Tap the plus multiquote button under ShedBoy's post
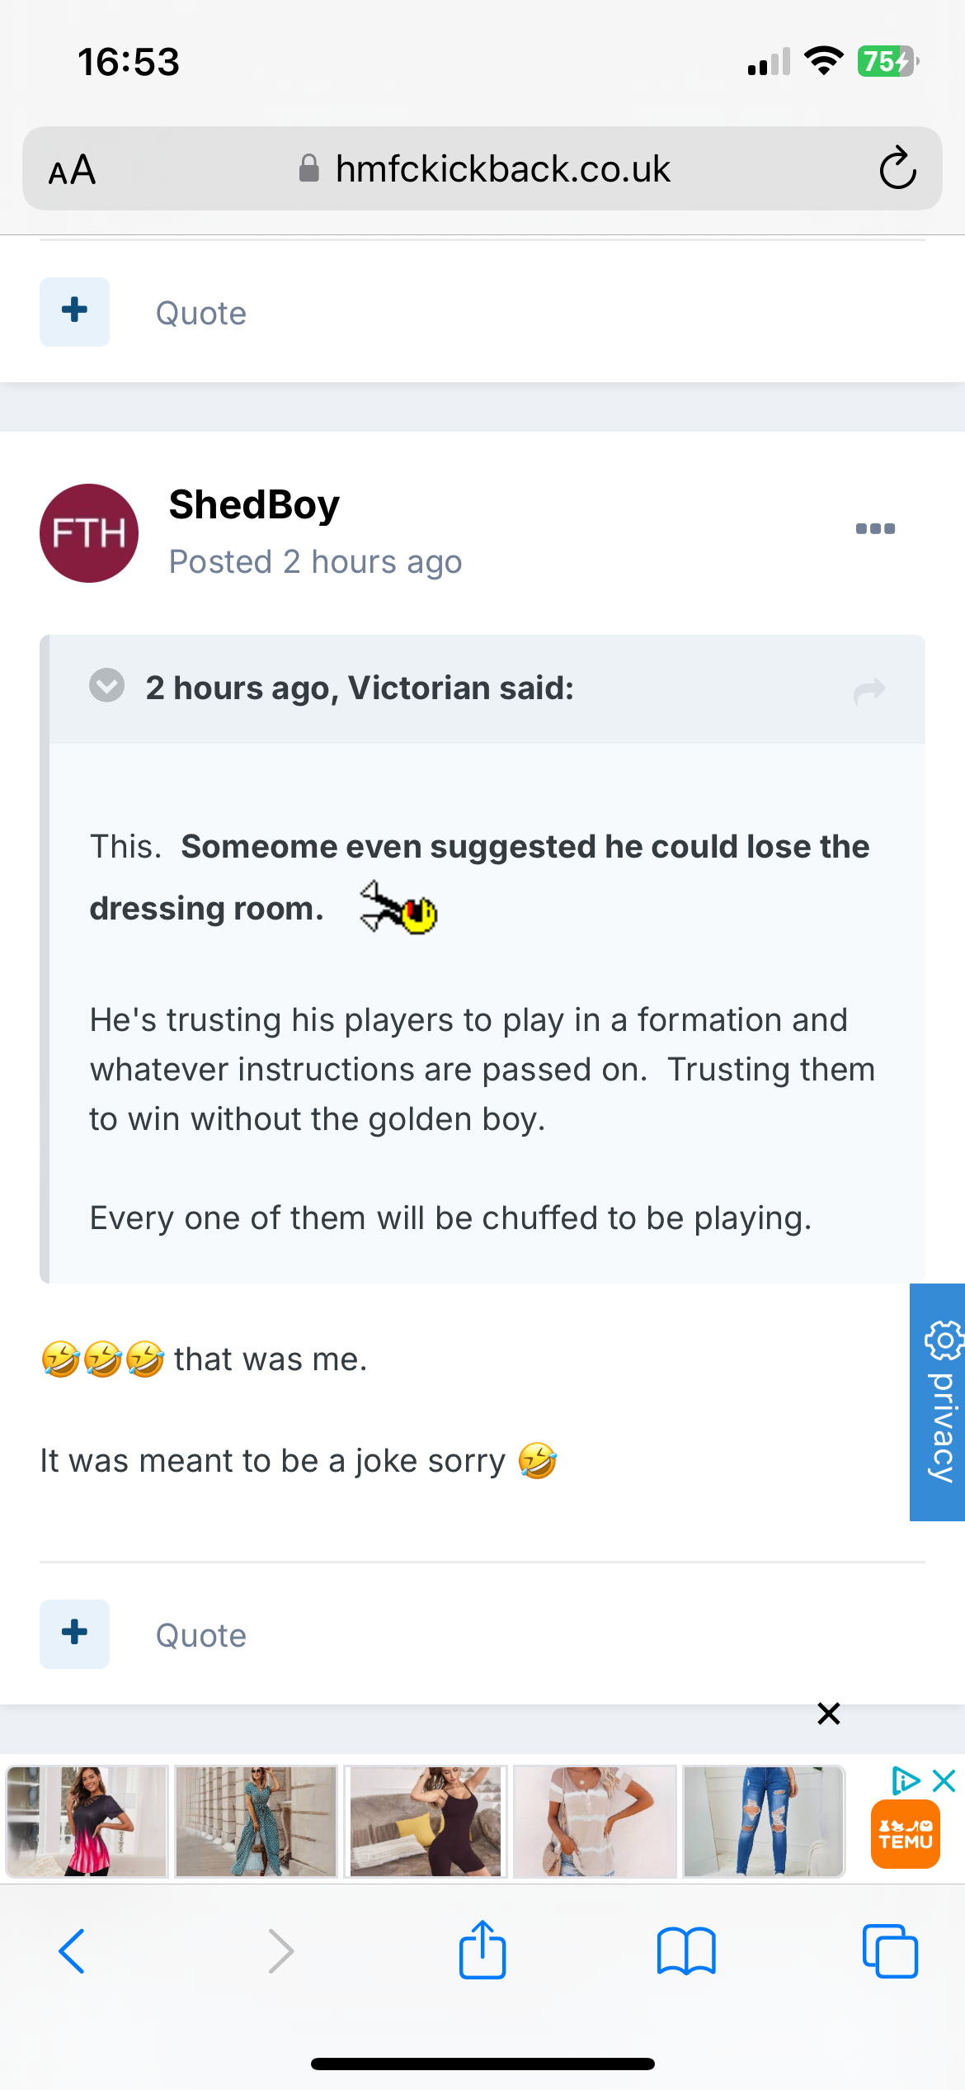Screen dimensions: 965x2090 coord(74,1634)
